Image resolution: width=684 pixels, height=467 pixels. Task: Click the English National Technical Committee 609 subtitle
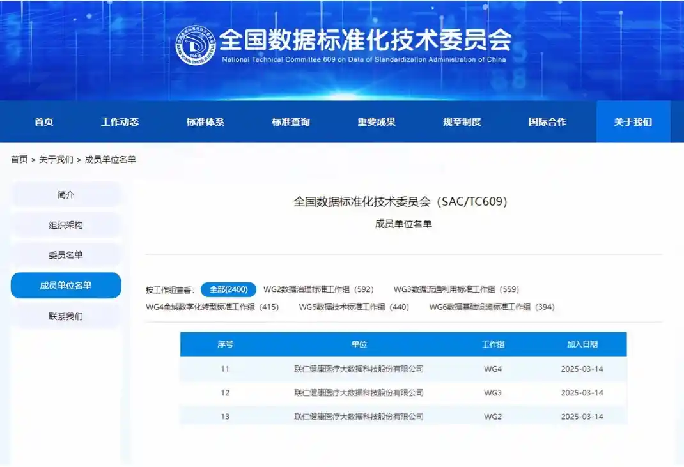pos(364,60)
